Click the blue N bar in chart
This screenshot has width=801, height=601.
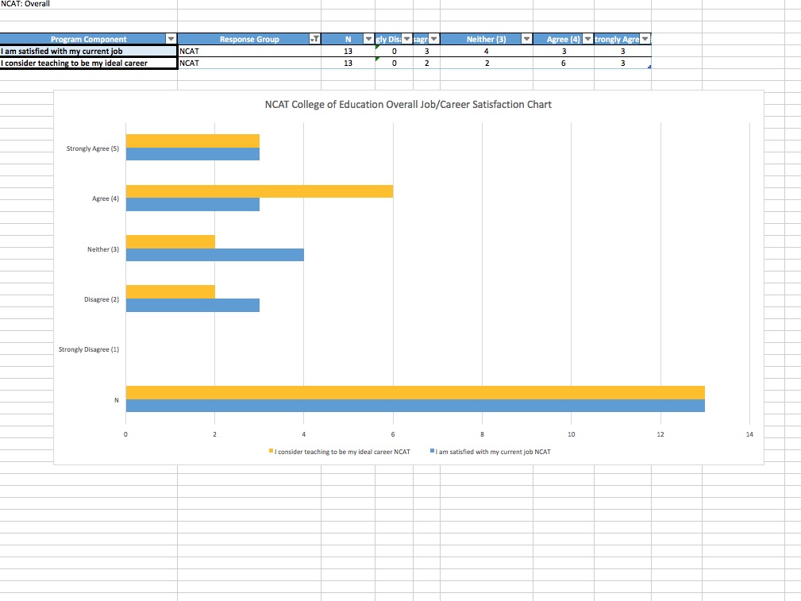click(414, 406)
